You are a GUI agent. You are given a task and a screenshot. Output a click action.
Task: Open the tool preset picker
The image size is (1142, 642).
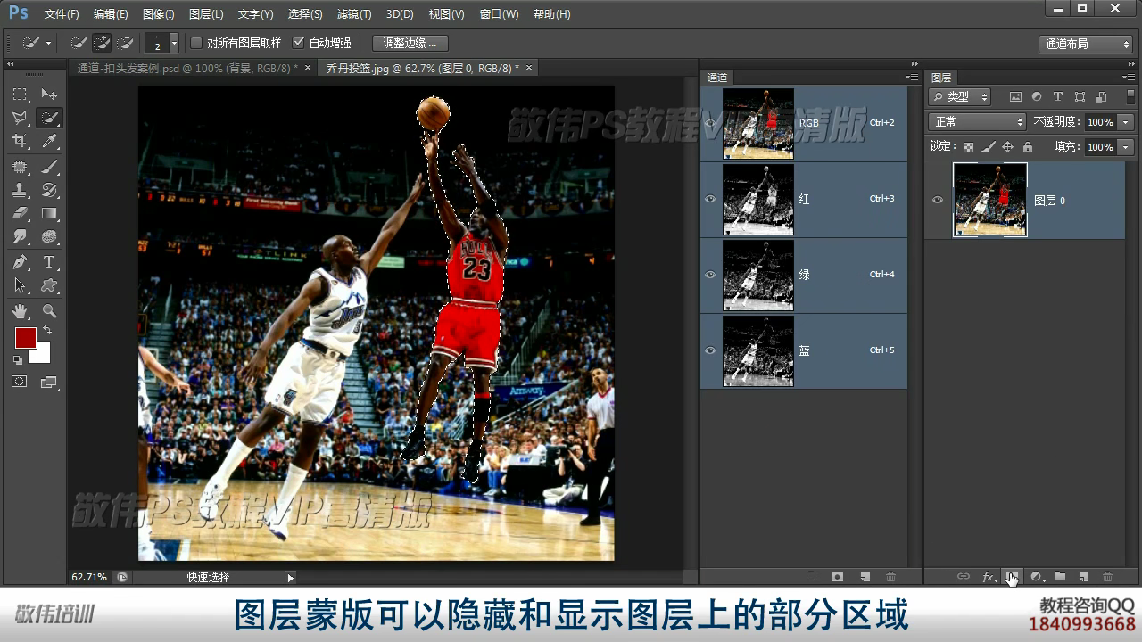(37, 43)
